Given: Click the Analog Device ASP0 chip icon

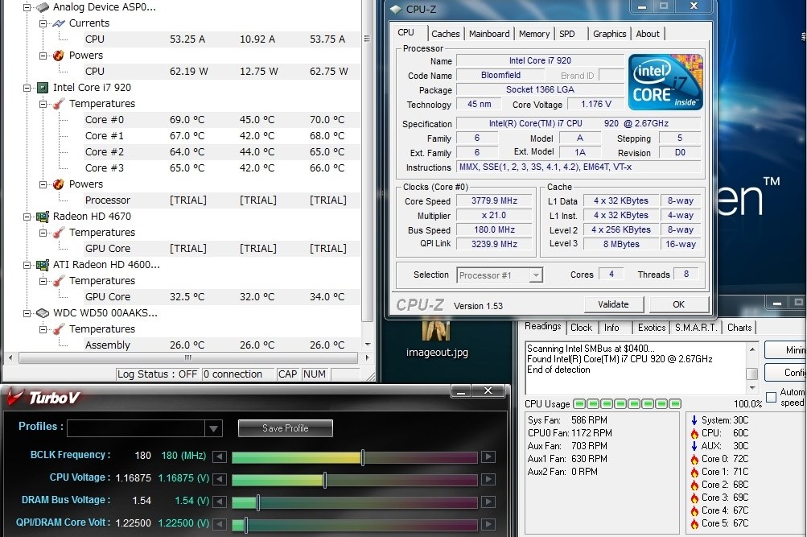Looking at the screenshot, I should pos(43,7).
